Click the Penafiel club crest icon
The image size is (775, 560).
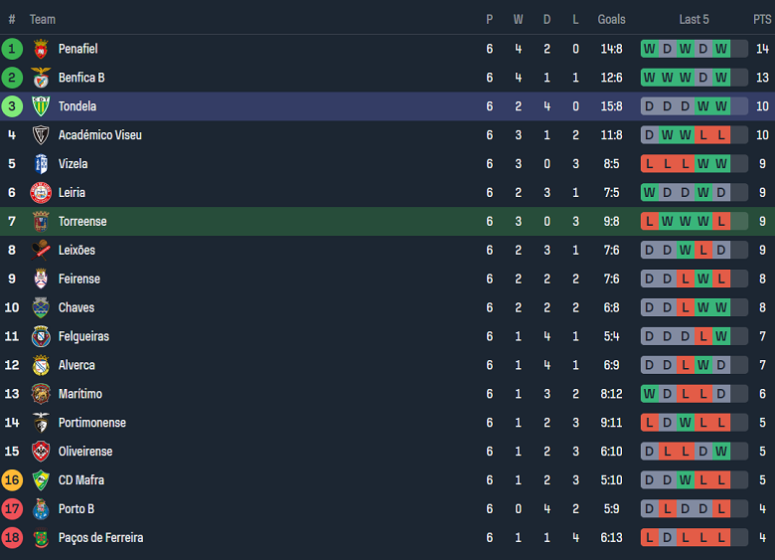pyautogui.click(x=41, y=49)
